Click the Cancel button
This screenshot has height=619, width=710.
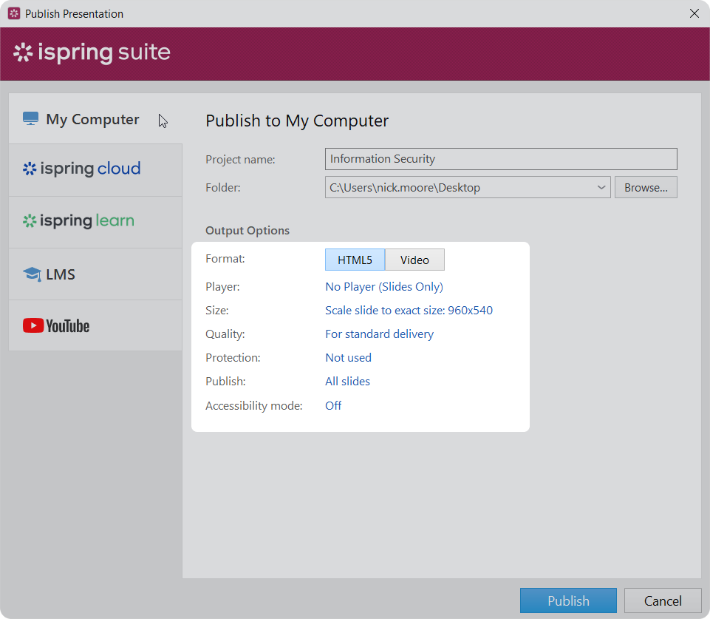coord(663,601)
